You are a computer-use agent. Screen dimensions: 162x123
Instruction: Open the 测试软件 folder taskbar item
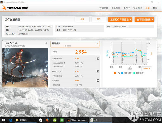coord(26,120)
